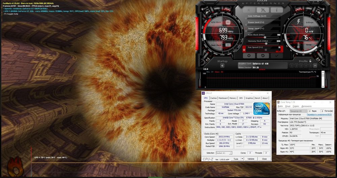Click the Fan Speed slider handle
337x178 pixels.
click(266, 50)
